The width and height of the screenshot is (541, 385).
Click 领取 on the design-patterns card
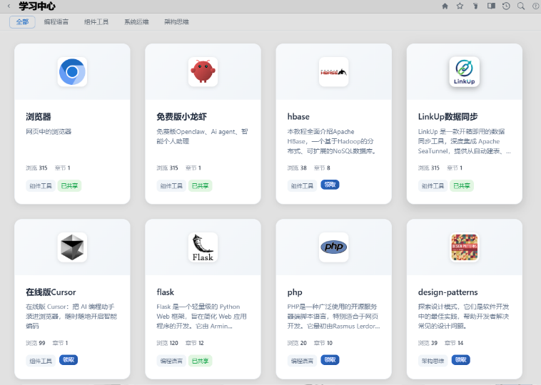460,360
